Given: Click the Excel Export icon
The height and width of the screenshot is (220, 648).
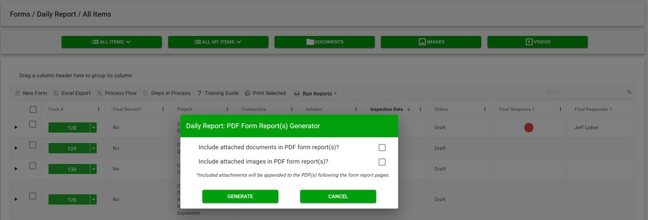Looking at the screenshot, I should click(56, 93).
